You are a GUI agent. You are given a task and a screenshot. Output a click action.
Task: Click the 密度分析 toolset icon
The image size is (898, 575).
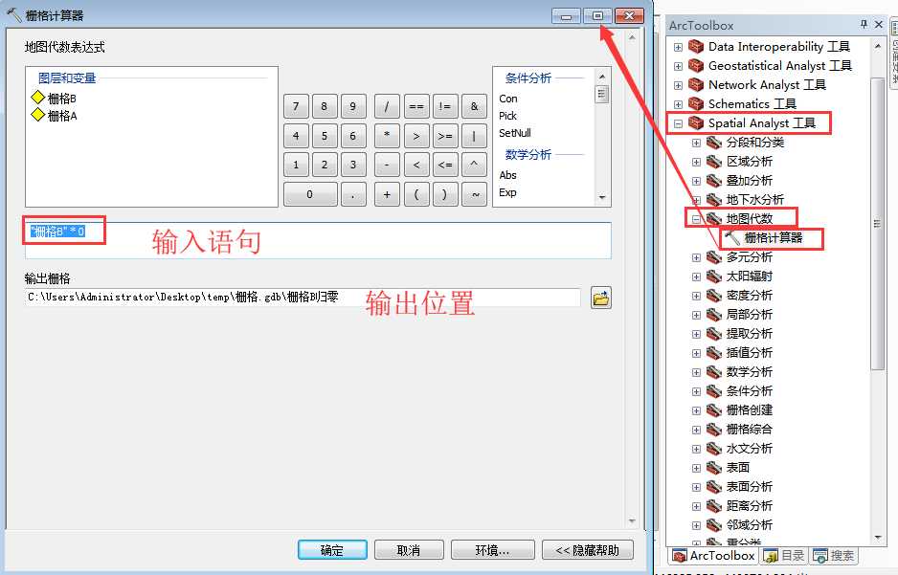point(713,296)
